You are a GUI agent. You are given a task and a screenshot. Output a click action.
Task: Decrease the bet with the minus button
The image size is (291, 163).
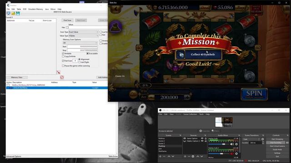tap(151, 97)
